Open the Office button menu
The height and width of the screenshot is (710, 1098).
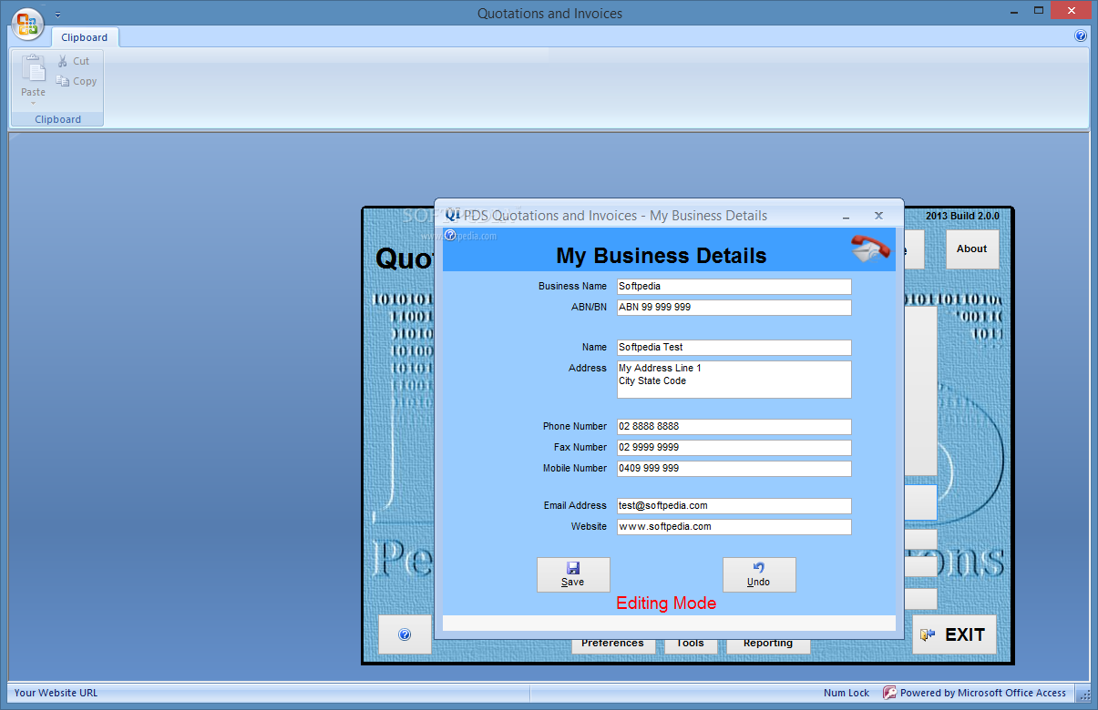tap(27, 24)
